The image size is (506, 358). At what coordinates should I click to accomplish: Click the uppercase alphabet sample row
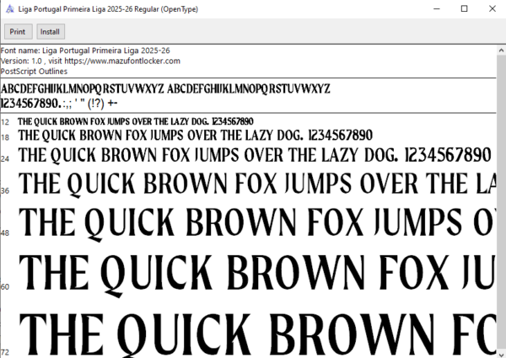(x=165, y=88)
